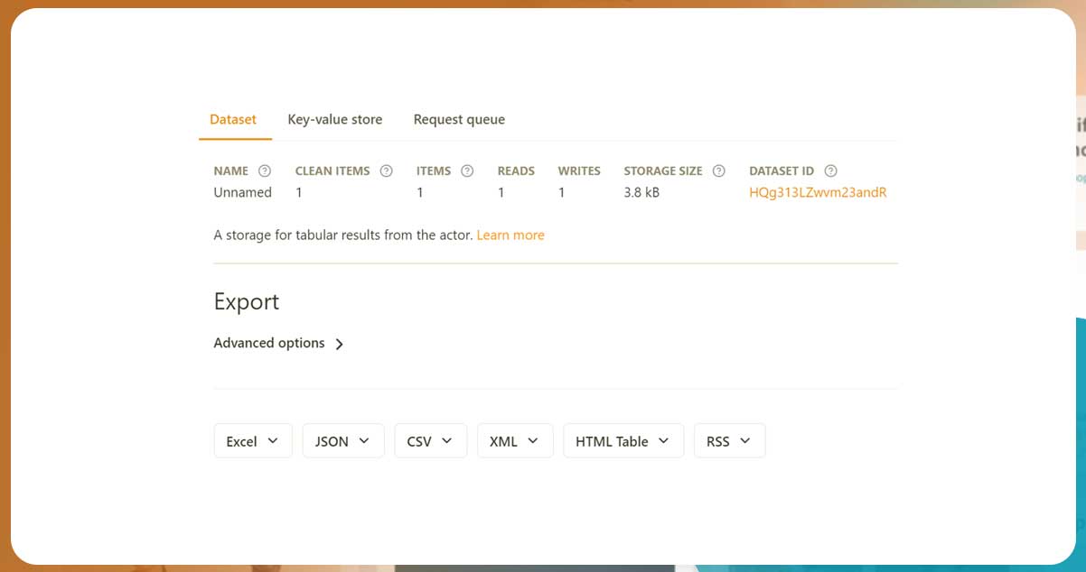Open the JSON format dropdown
This screenshot has width=1086, height=572.
tap(366, 440)
